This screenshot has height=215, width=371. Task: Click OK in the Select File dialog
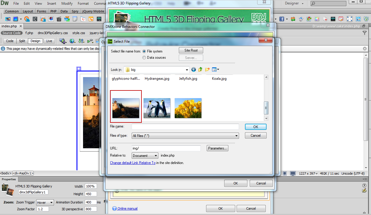click(x=256, y=127)
